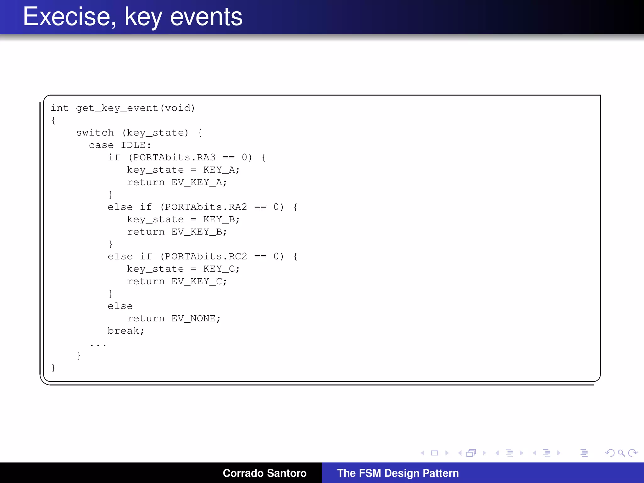Viewport: 644px width, 483px height.
Task: Click the ellipsis ... in the code
Action: point(98,346)
